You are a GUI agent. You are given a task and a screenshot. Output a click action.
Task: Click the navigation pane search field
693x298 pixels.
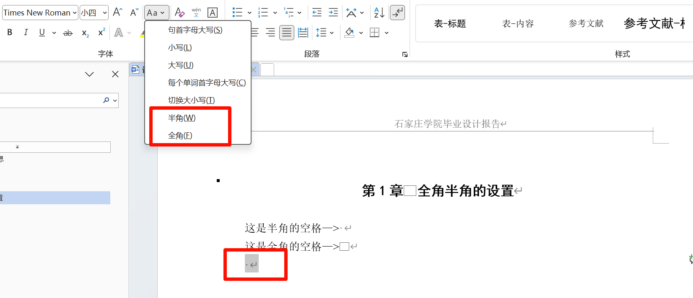[50, 100]
